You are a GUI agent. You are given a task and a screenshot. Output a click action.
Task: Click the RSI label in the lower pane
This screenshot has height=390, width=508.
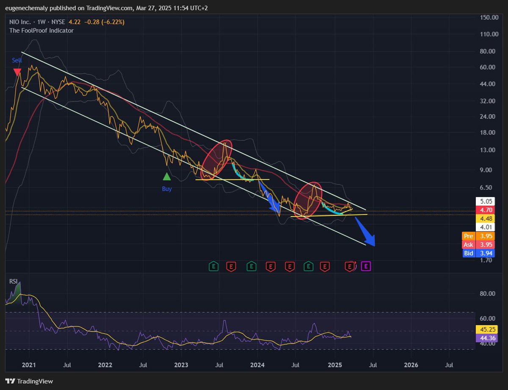pyautogui.click(x=13, y=281)
